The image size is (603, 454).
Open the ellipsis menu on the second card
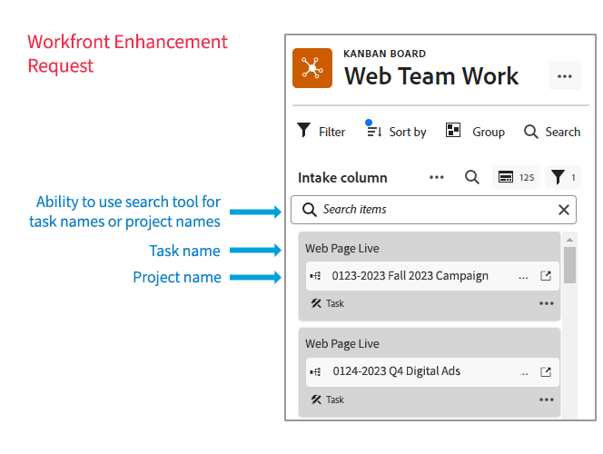(546, 399)
